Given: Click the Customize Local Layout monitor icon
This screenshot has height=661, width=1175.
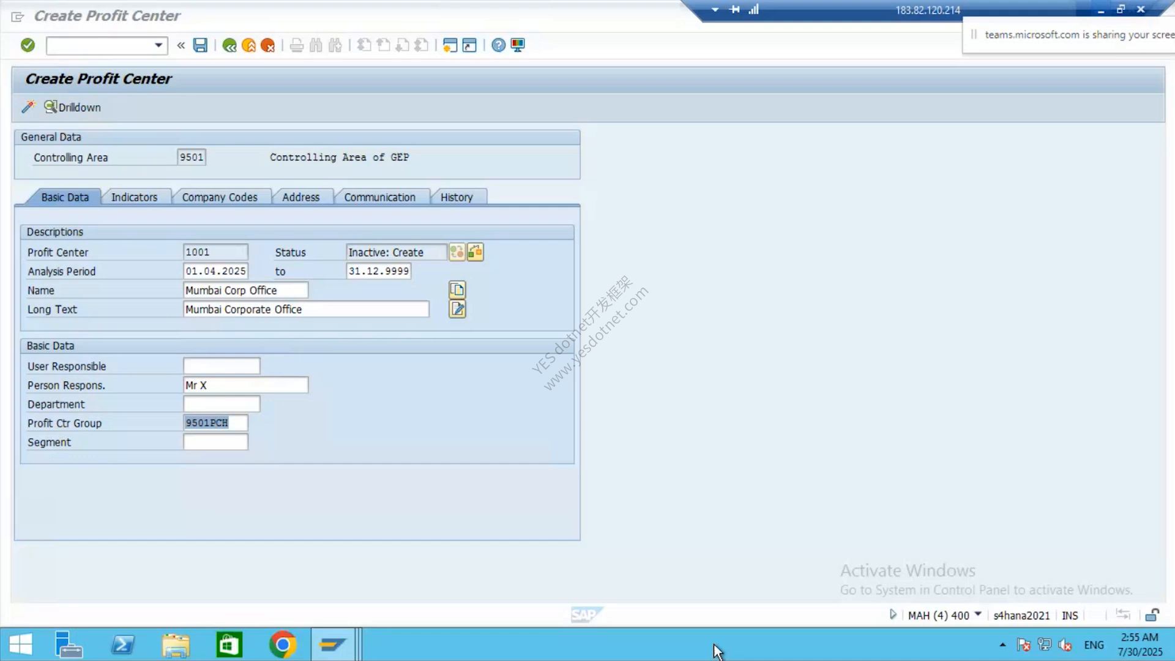Looking at the screenshot, I should (518, 45).
